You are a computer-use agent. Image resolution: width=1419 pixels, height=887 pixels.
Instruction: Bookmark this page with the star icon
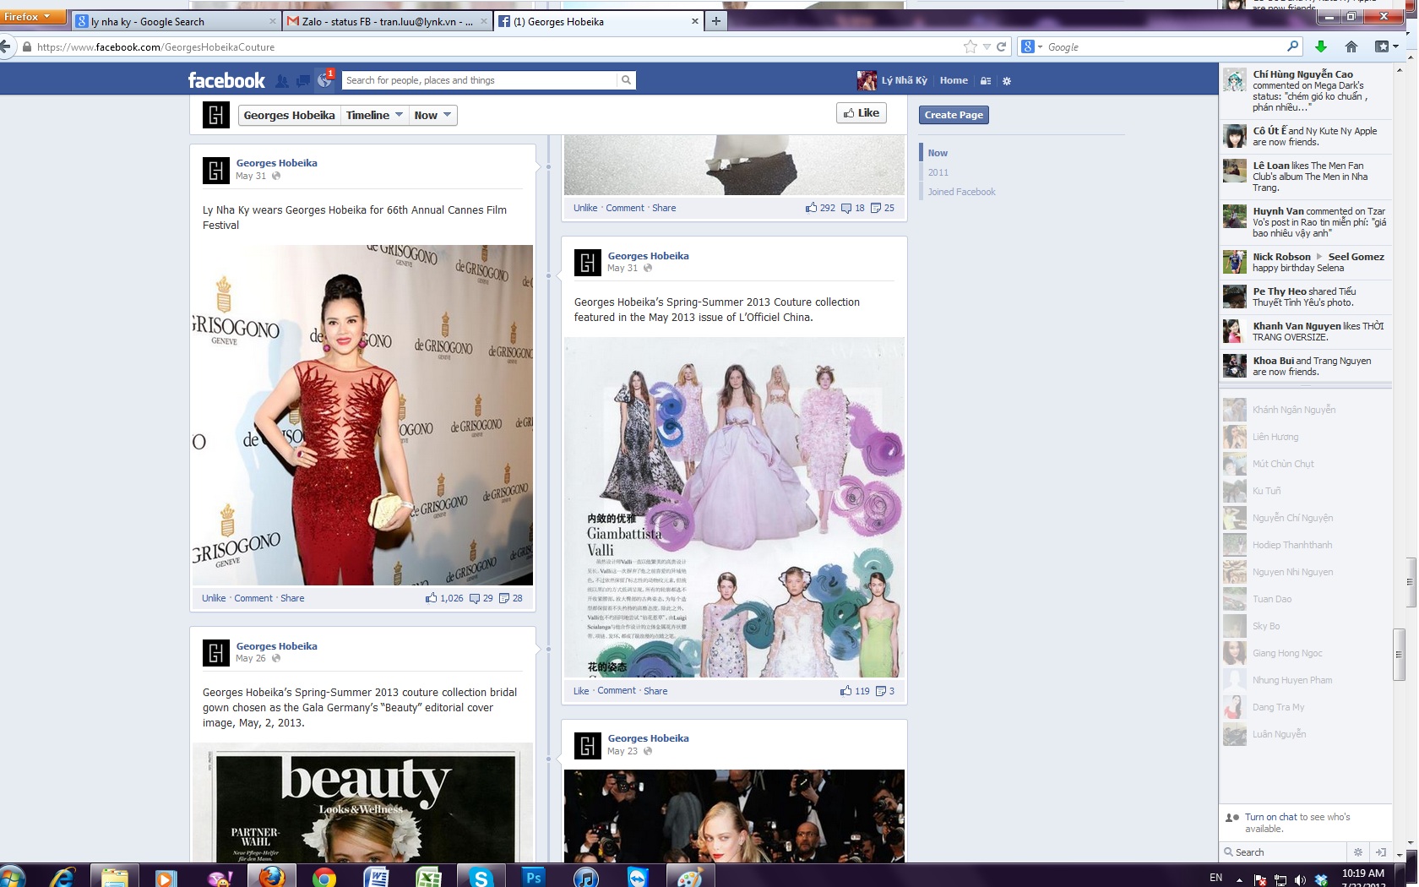click(970, 46)
